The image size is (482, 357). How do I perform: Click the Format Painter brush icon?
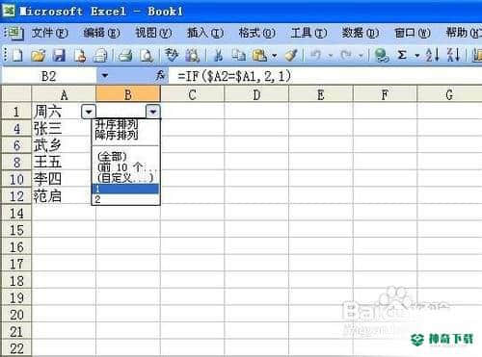pyautogui.click(x=291, y=55)
